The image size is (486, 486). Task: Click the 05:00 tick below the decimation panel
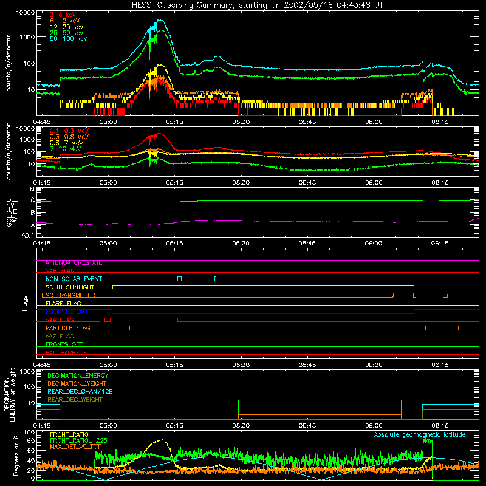[108, 426]
